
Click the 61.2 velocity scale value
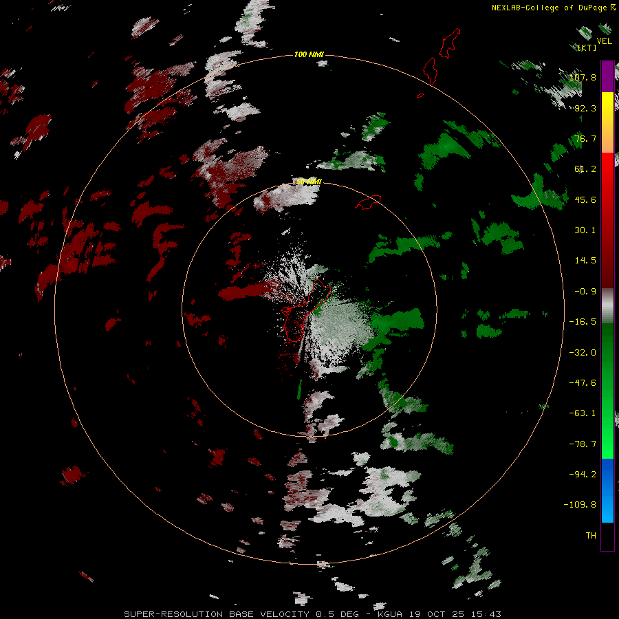(585, 169)
